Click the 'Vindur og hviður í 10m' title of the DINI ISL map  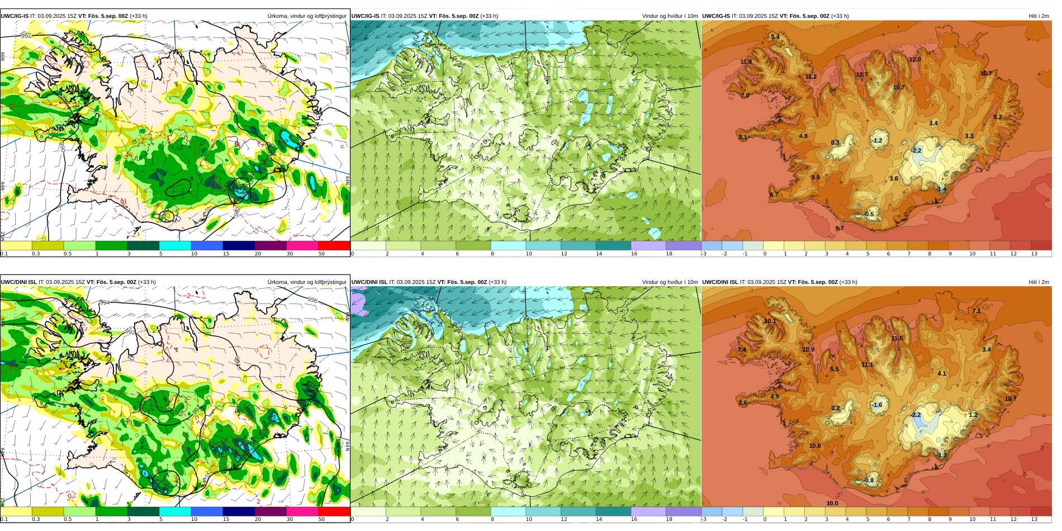670,282
